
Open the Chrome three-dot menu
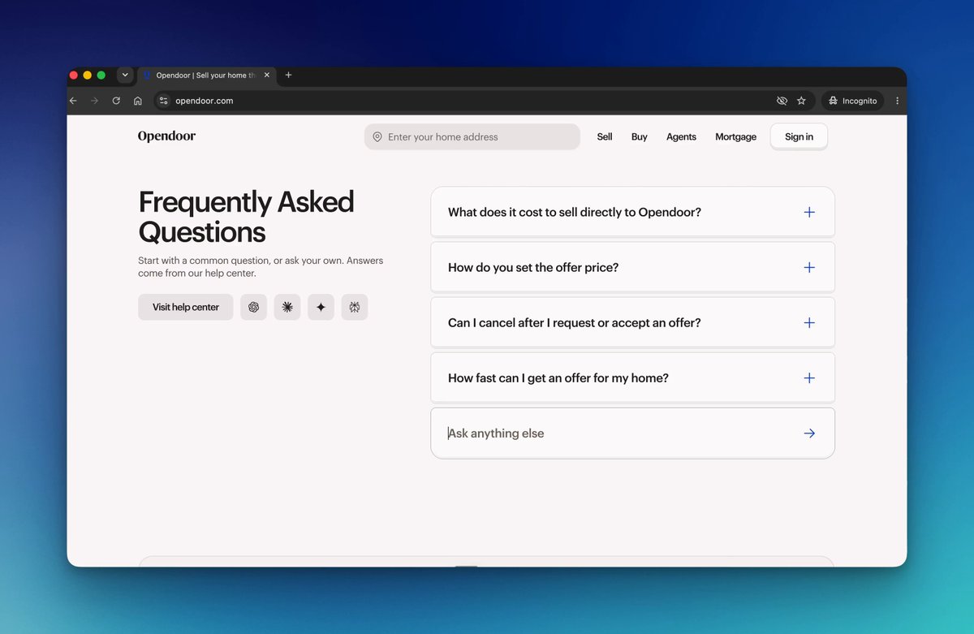point(897,101)
